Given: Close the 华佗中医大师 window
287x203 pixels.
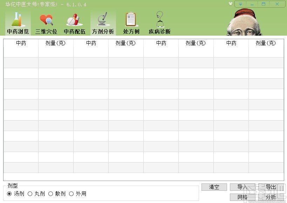Looking at the screenshot, I should [x=277, y=4].
